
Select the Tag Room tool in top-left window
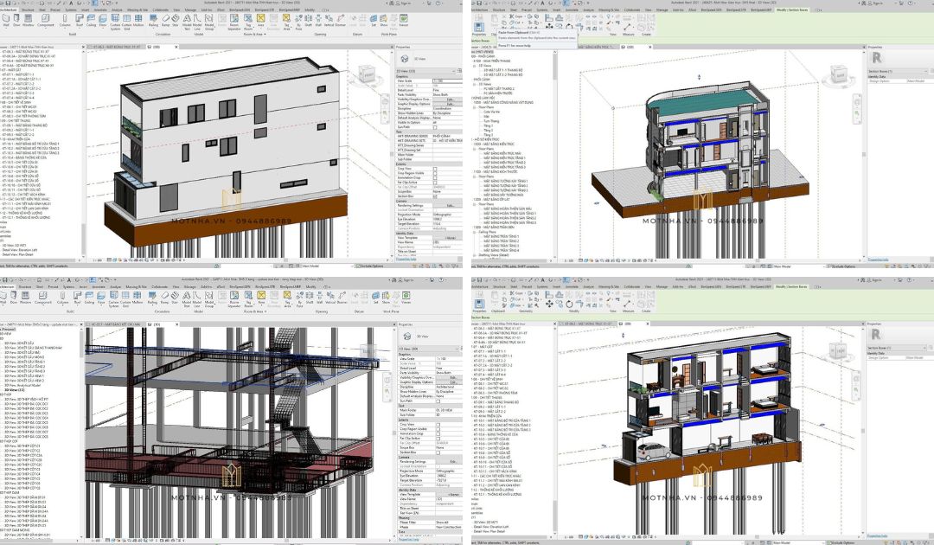[x=248, y=22]
